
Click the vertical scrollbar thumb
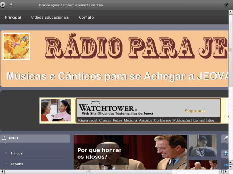pyautogui.click(x=231, y=51)
